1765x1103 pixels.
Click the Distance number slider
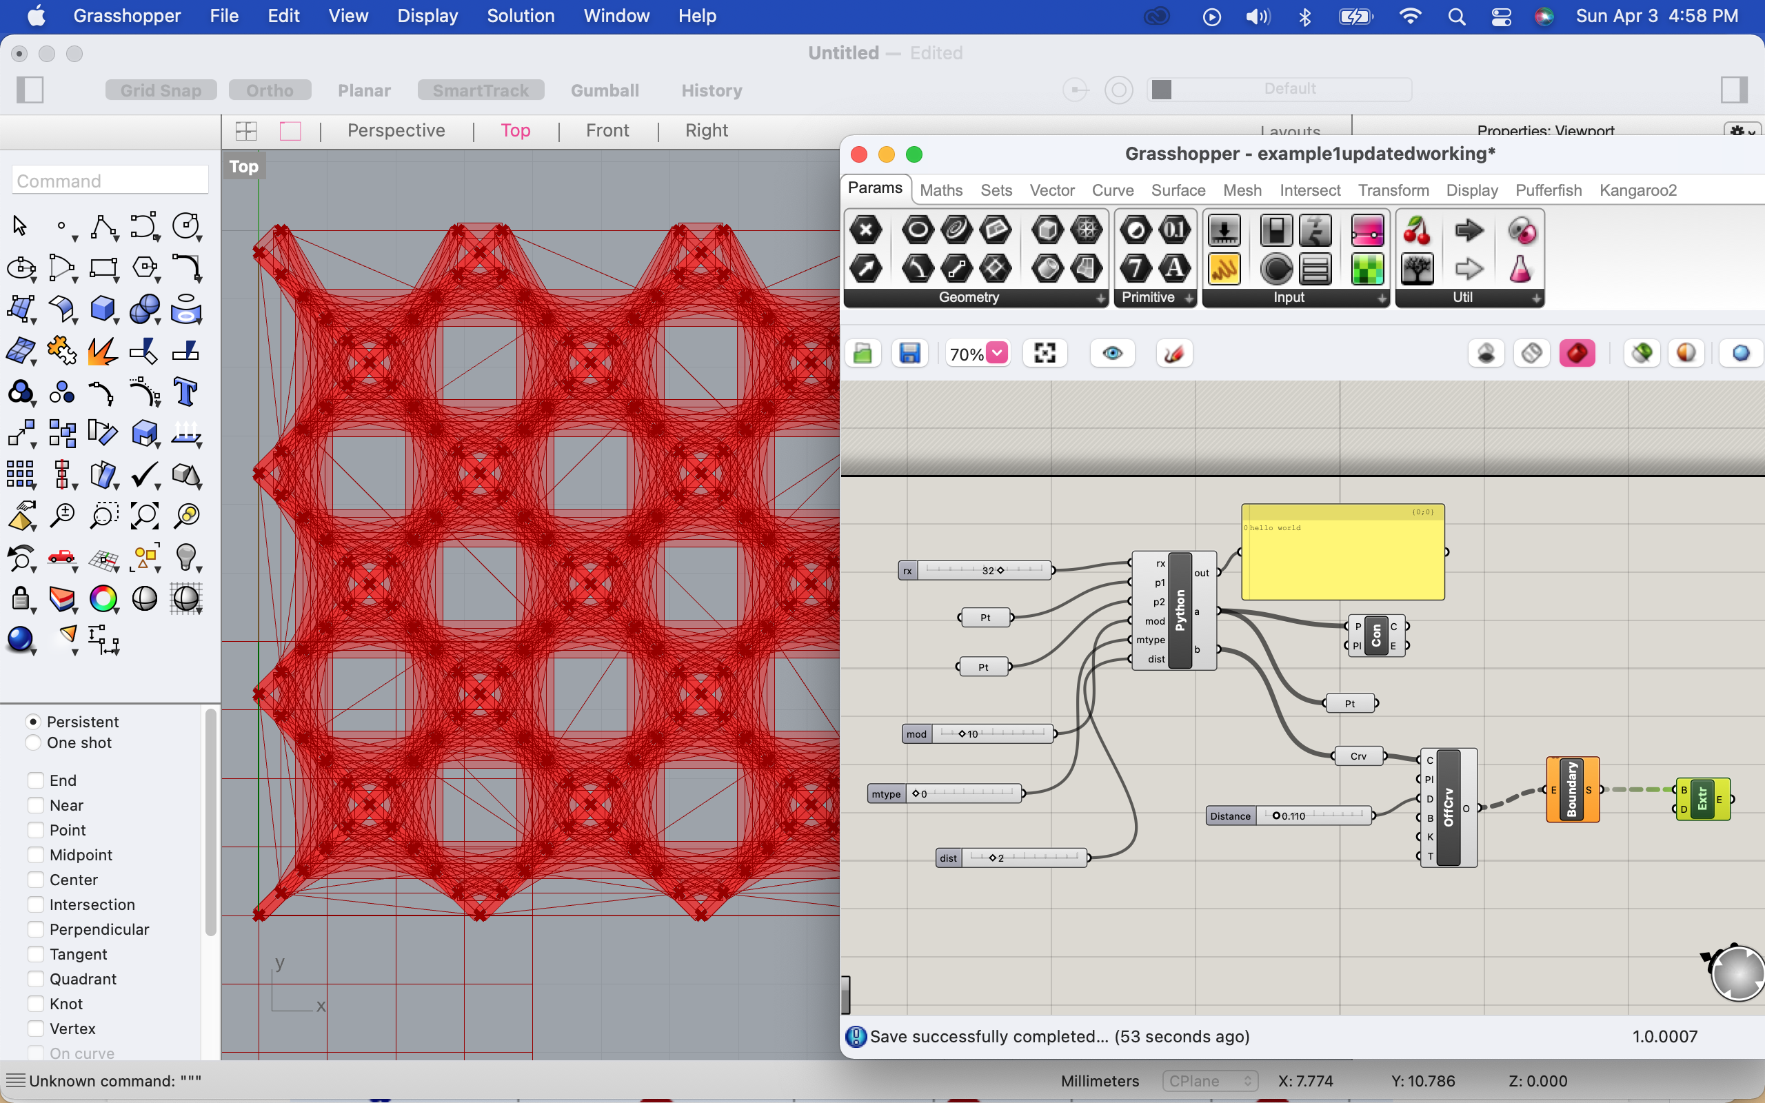1290,816
